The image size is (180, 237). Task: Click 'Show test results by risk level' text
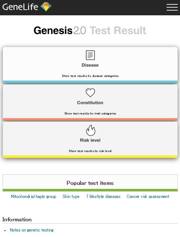point(90,151)
